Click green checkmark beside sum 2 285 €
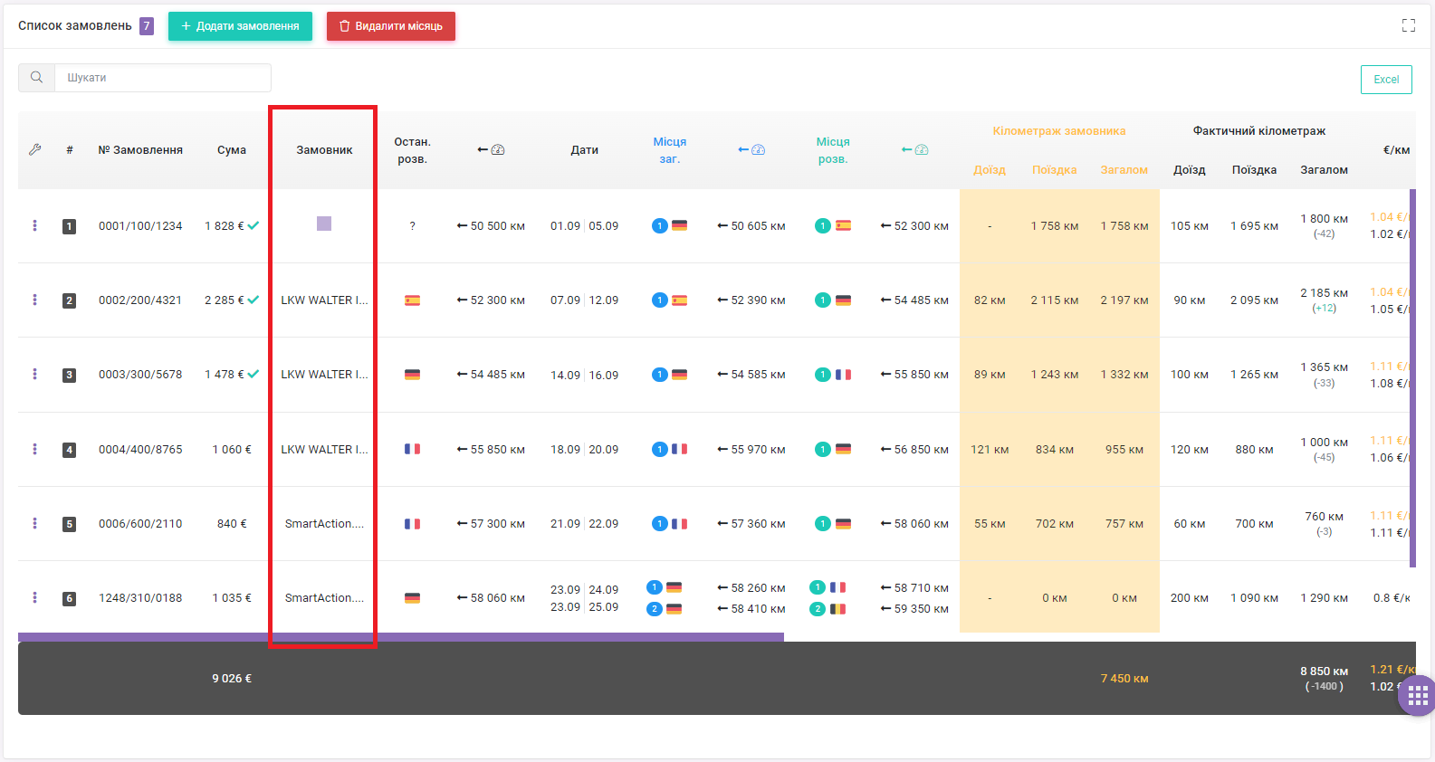 pos(254,300)
